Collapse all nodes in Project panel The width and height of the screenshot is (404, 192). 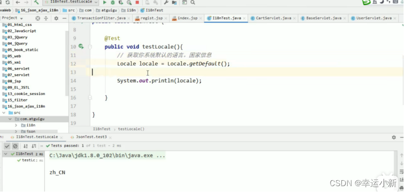click(x=46, y=18)
